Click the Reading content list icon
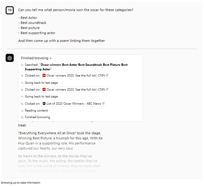Viewport: 204px width, 186px height. click(22, 111)
